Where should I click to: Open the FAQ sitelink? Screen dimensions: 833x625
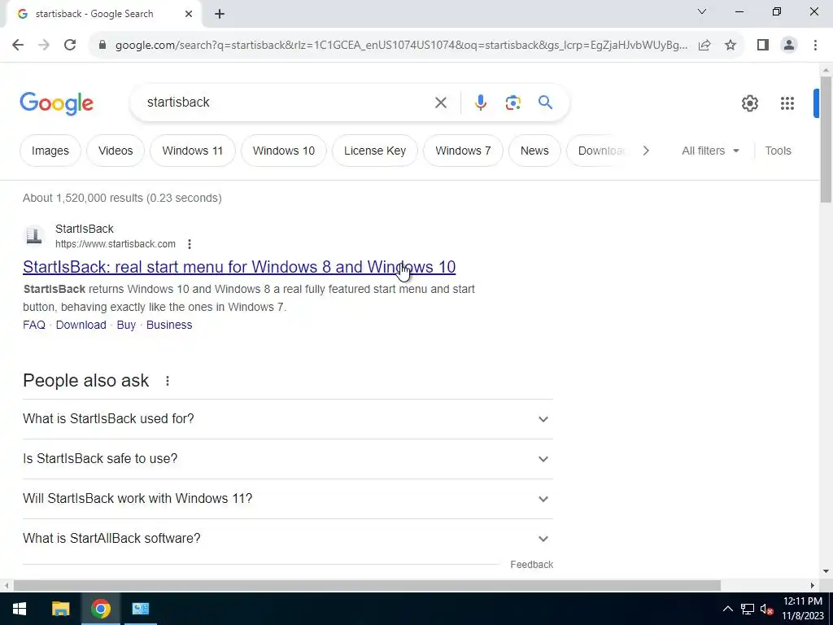(34, 325)
